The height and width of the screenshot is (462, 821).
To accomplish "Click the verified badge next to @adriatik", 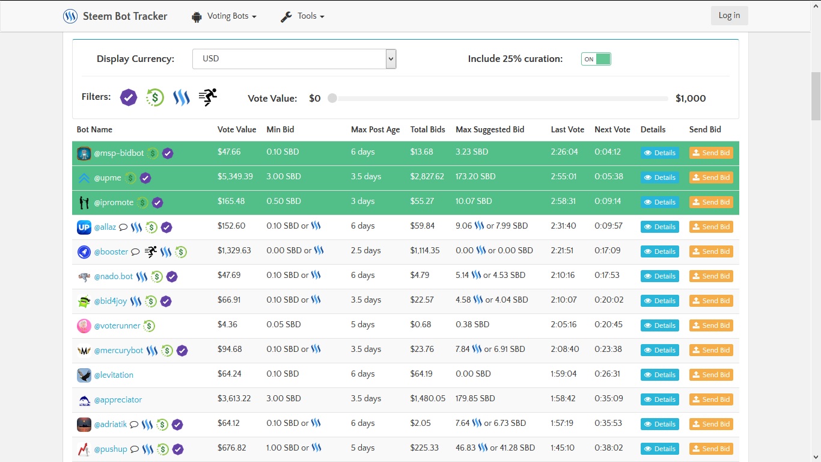I will (x=177, y=425).
